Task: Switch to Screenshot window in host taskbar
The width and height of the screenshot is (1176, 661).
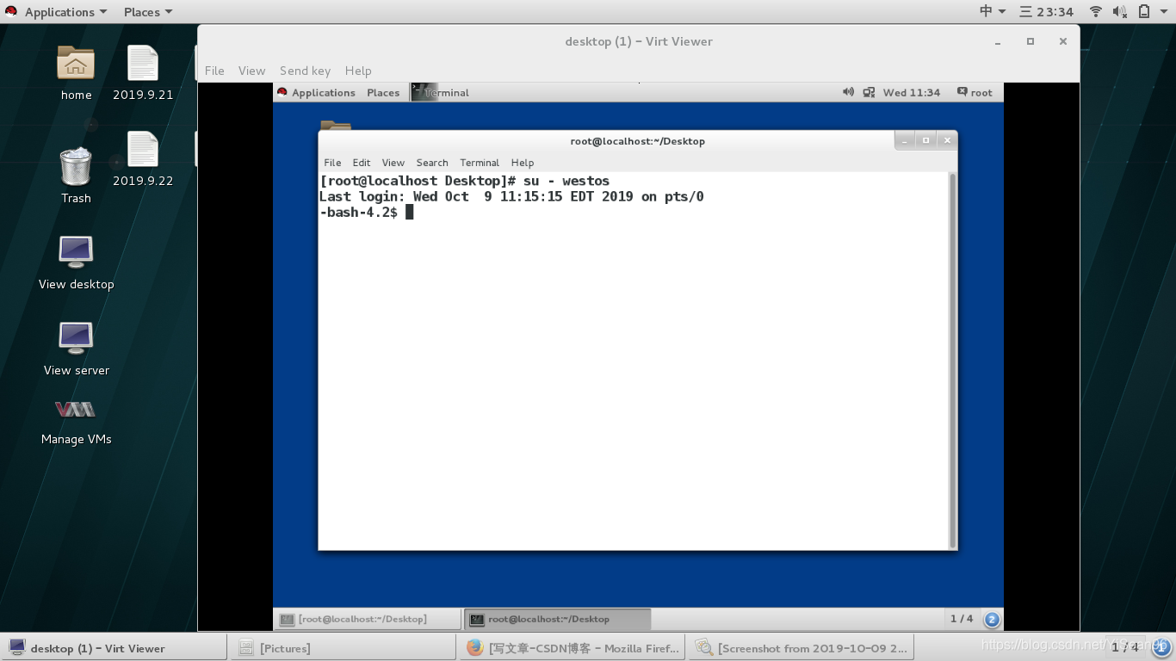Action: pos(802,648)
